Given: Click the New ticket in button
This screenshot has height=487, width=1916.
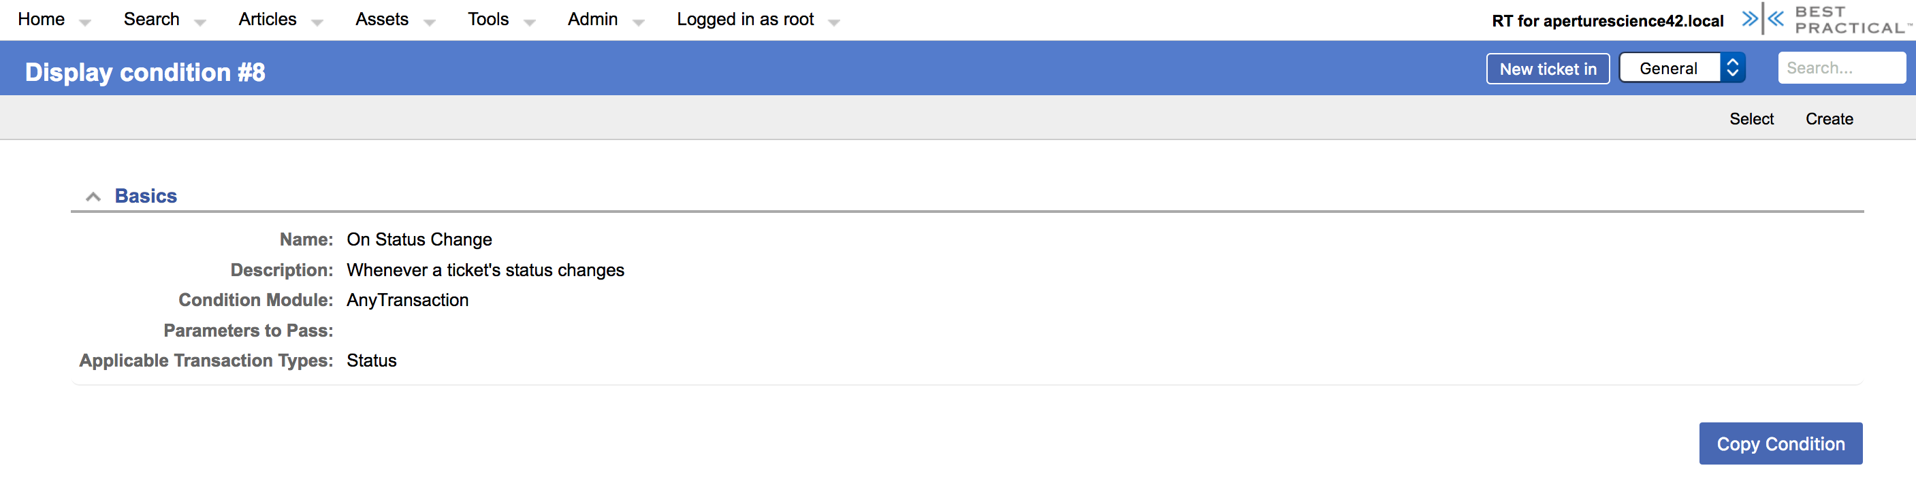Looking at the screenshot, I should [x=1547, y=69].
